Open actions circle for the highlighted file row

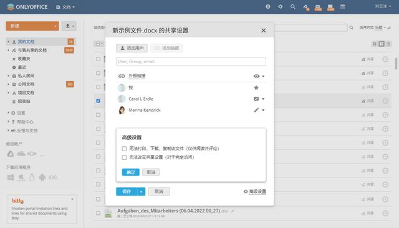tap(385, 101)
